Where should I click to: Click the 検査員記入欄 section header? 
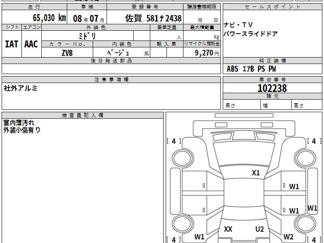(x=83, y=115)
